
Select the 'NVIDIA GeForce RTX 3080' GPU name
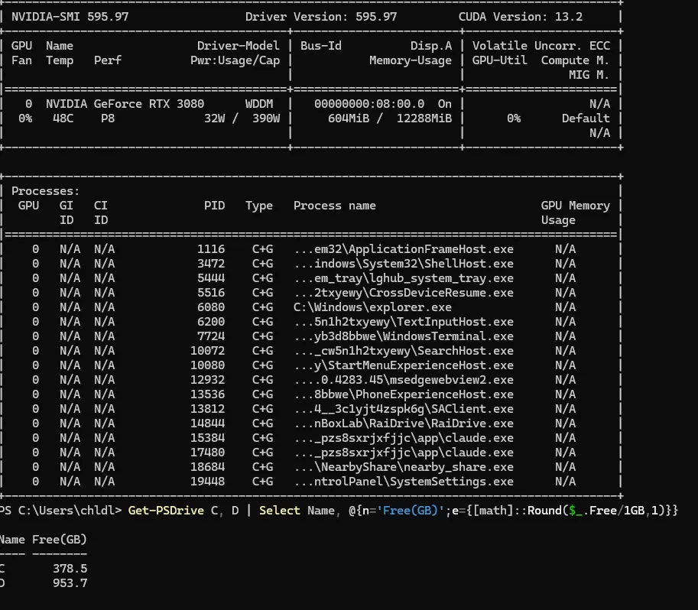click(x=125, y=104)
